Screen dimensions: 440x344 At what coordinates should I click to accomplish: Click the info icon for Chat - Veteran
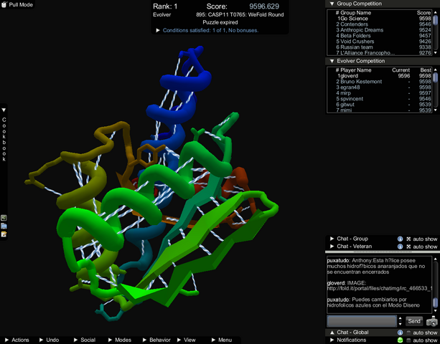tap(400, 247)
